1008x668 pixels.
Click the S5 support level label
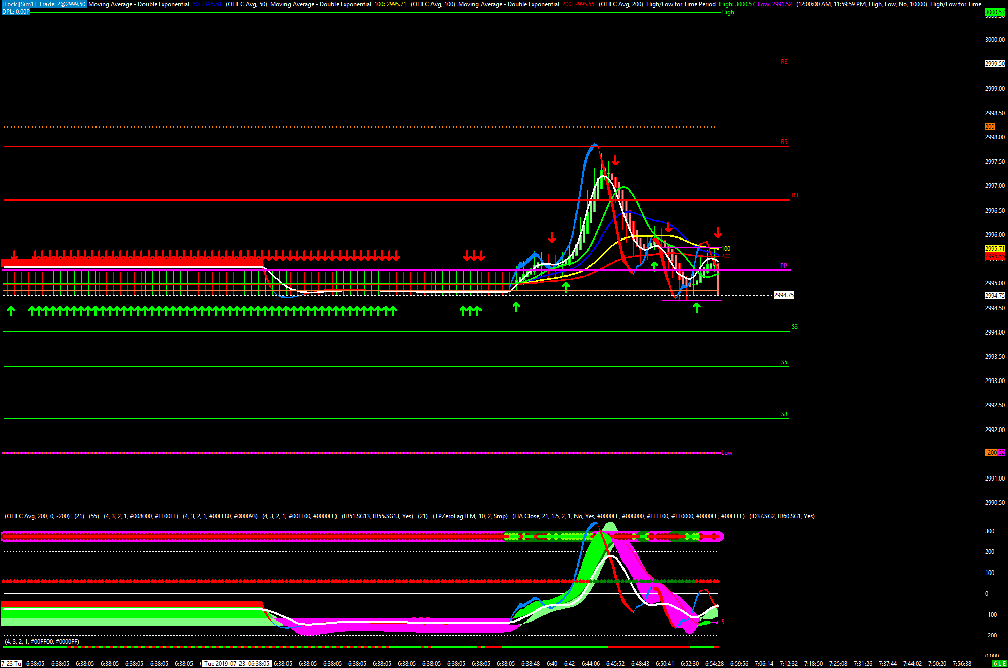tap(784, 362)
